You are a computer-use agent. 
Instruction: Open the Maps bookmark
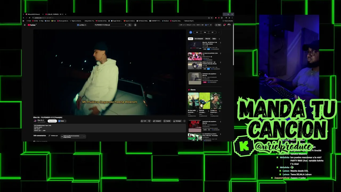click(42, 21)
